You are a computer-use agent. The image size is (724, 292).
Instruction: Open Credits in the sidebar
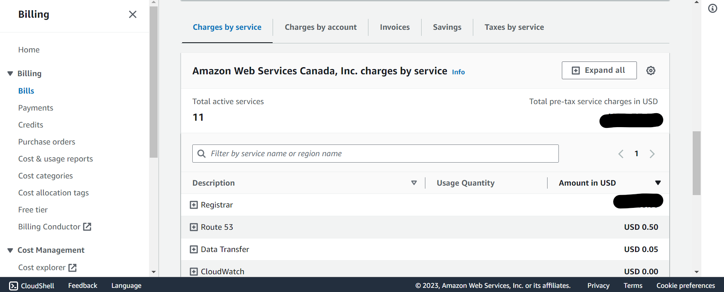click(31, 125)
